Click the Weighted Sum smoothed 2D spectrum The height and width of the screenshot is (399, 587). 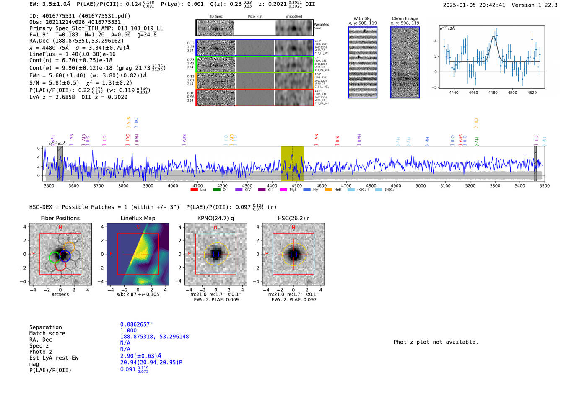pos(294,28)
